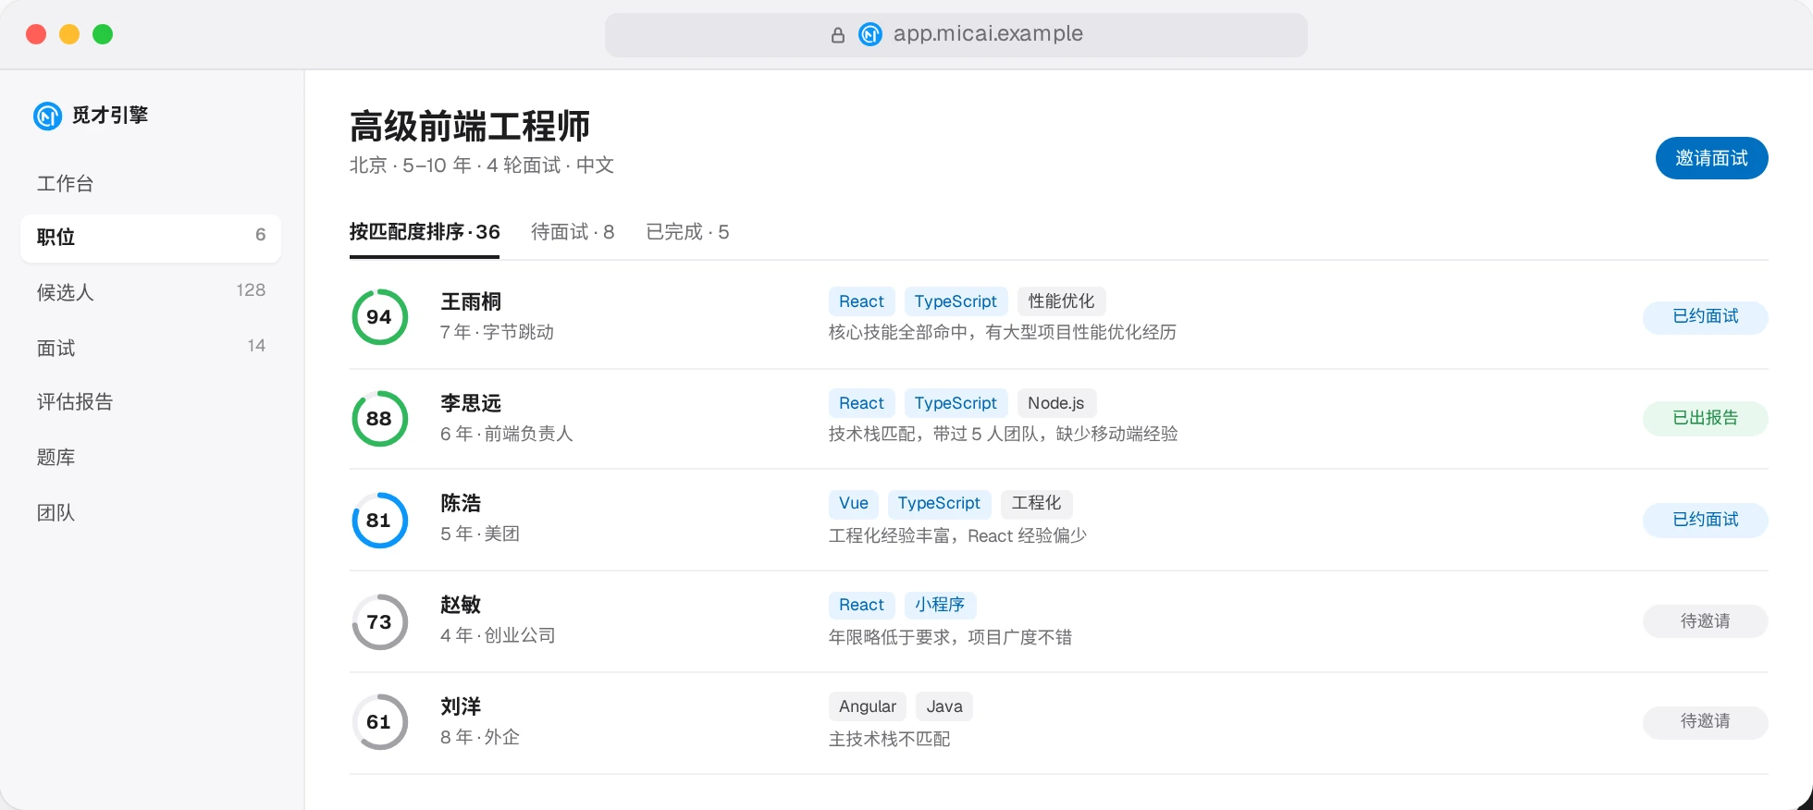Open candidate 赵敏's name
This screenshot has height=810, width=1813.
point(461,605)
